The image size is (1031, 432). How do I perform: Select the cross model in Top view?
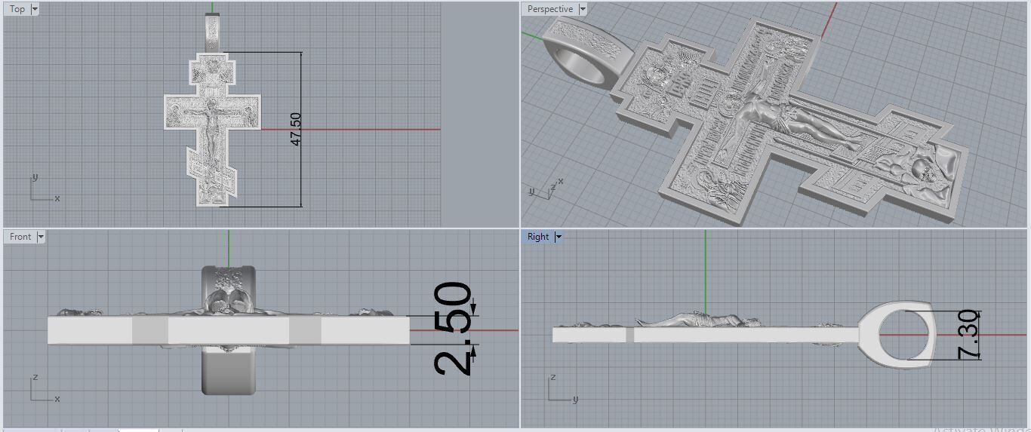point(213,128)
